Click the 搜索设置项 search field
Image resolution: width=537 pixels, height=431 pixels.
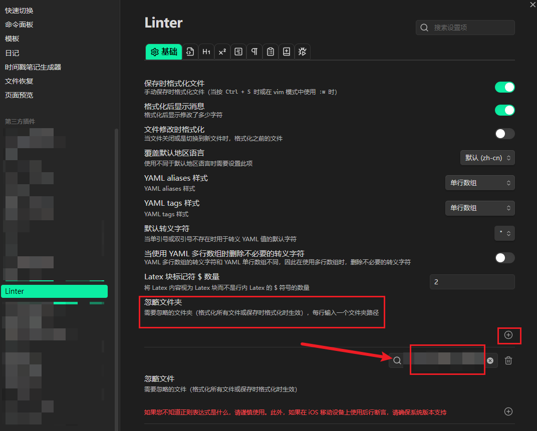click(x=471, y=28)
